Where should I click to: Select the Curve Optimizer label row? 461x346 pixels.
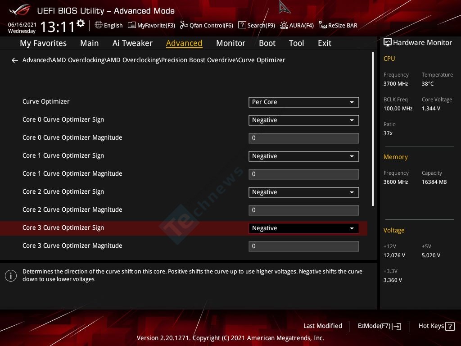coord(46,101)
